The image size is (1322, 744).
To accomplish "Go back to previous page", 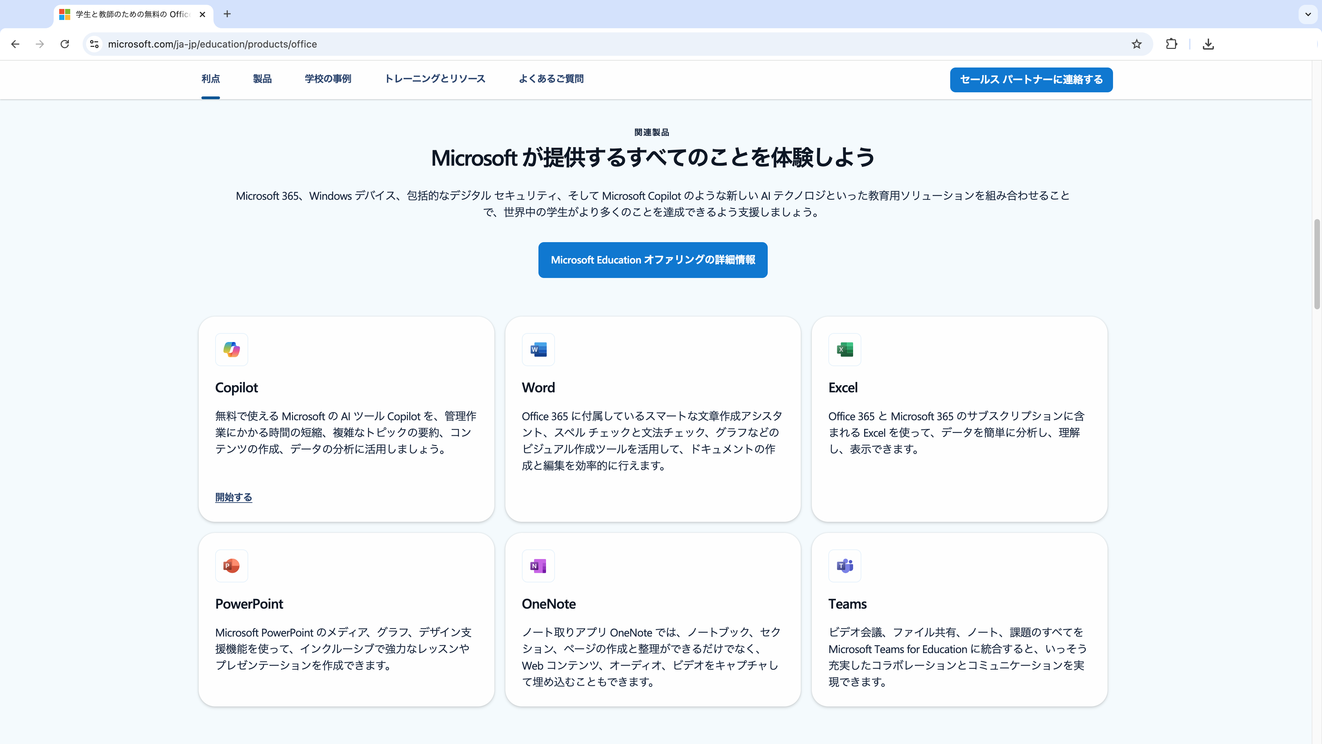I will click(x=15, y=44).
